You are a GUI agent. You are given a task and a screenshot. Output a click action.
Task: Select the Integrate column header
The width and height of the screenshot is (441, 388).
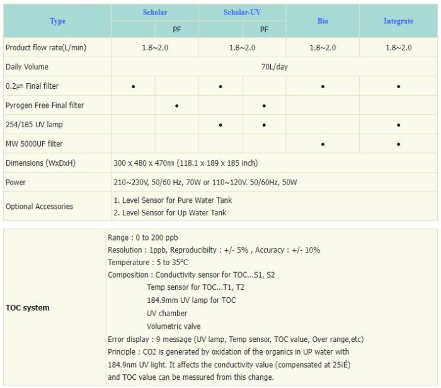pyautogui.click(x=398, y=21)
